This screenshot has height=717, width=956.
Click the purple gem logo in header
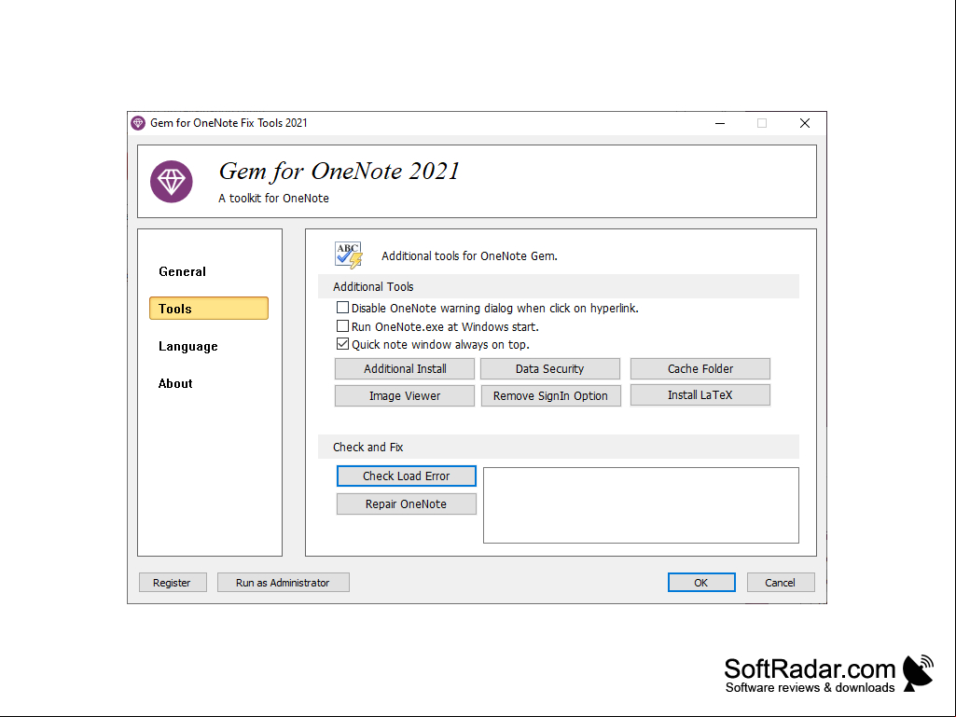point(172,182)
